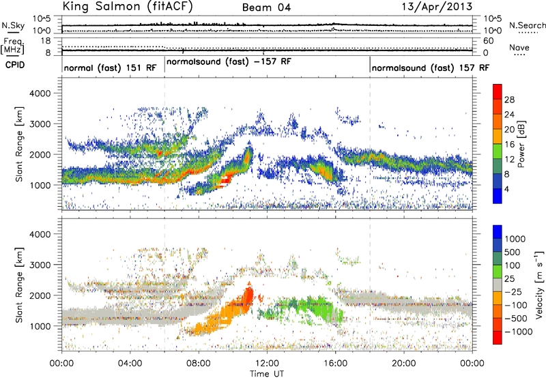Click the Freq. [MHz] axis label
This screenshot has width=546, height=378.
(12, 46)
